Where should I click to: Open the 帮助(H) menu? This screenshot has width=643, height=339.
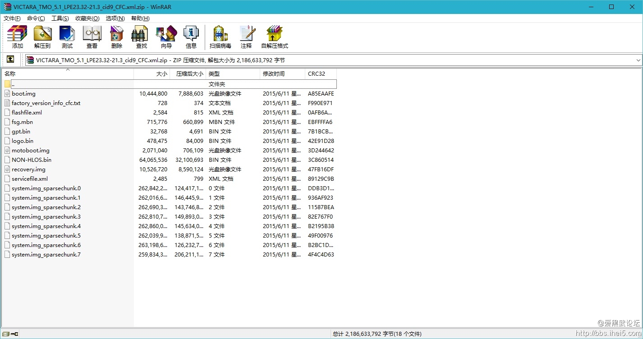[x=140, y=18]
